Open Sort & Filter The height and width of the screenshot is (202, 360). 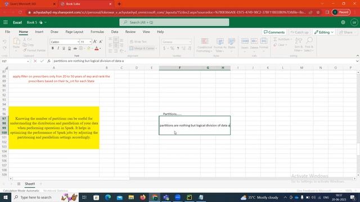tap(299, 45)
